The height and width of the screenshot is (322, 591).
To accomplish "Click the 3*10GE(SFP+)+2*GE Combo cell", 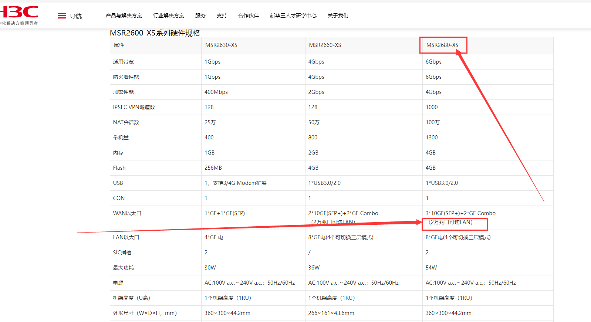I will pyautogui.click(x=460, y=213).
